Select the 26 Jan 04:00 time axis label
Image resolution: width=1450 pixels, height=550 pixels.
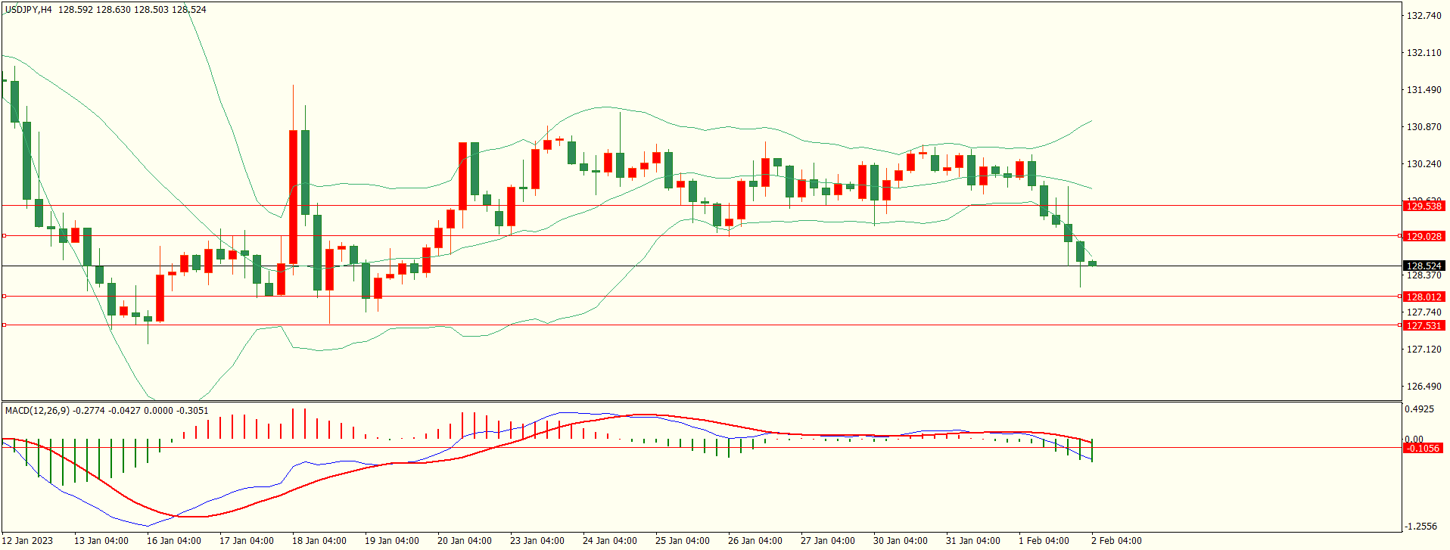tap(755, 540)
